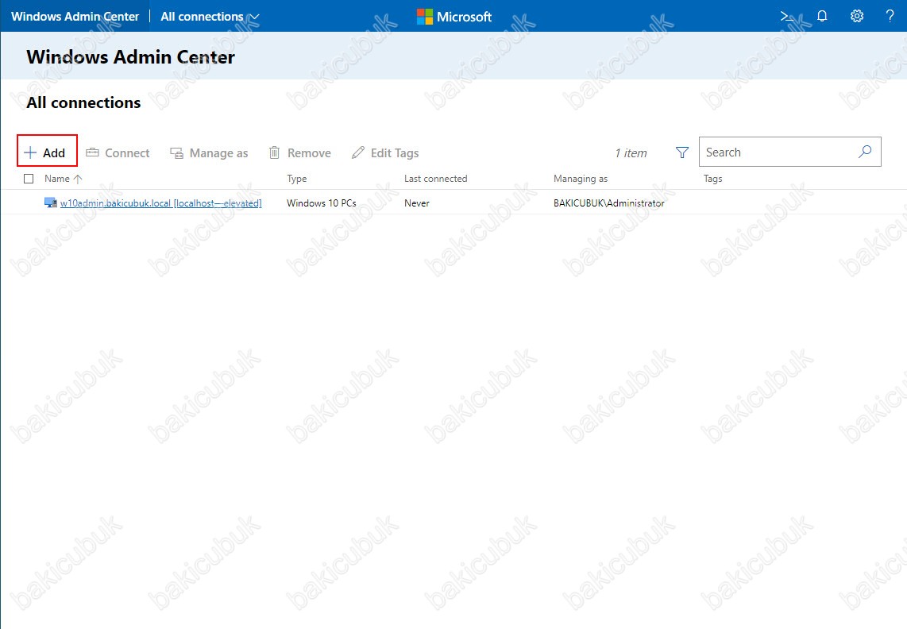The width and height of the screenshot is (907, 629).
Task: Open w10admin.bakicubuk.local connection link
Action: point(160,203)
